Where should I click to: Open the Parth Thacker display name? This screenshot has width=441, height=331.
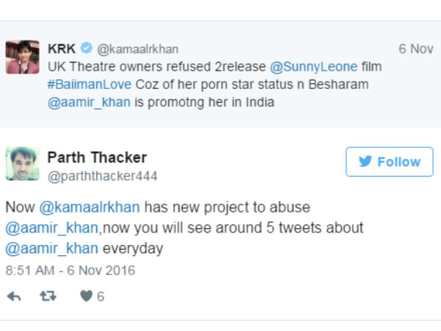click(97, 157)
